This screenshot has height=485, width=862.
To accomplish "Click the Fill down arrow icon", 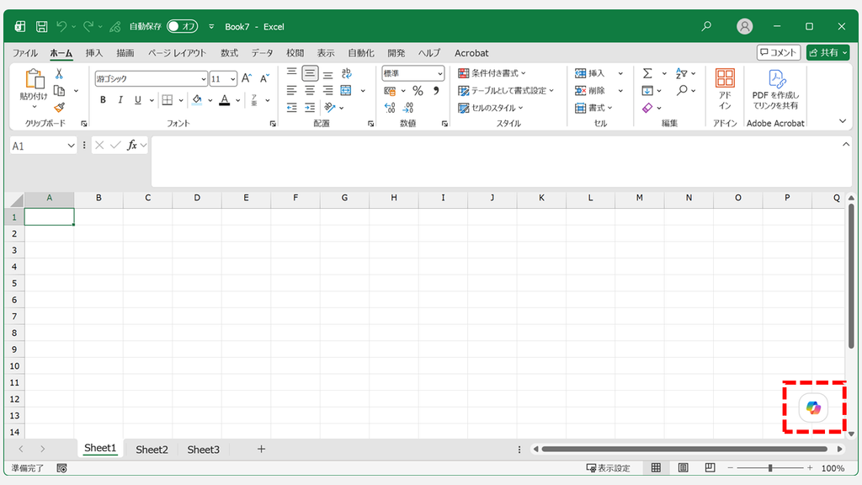I will point(647,91).
